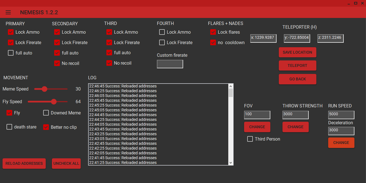Enable Primary full auto

(x=11, y=53)
